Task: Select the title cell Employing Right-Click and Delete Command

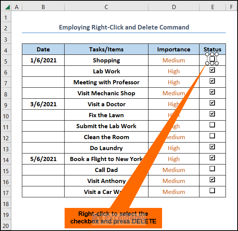Action: click(x=124, y=27)
